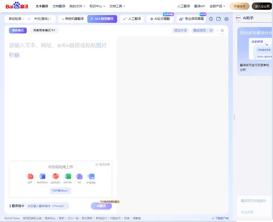Click the xls/xlsx spreadsheet format icon
273x222 pixels.
[x=68, y=176]
